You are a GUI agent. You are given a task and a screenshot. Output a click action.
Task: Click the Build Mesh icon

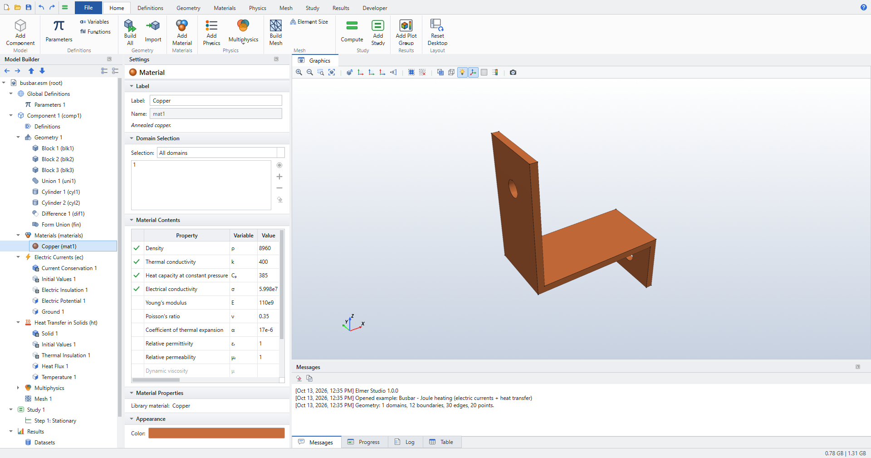pyautogui.click(x=276, y=25)
